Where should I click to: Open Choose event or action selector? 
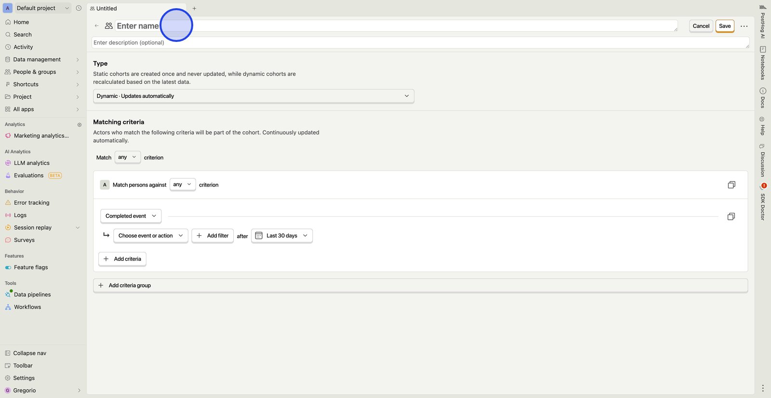tap(150, 236)
